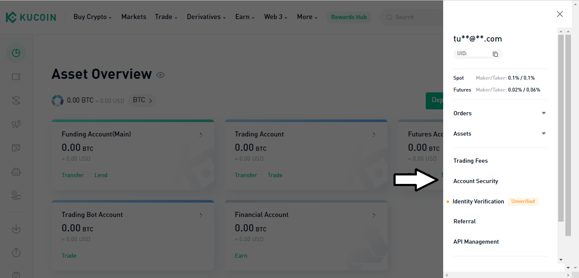The width and height of the screenshot is (579, 278).
Task: Click the deposit down-arrow sidebar icon
Action: tap(16, 229)
